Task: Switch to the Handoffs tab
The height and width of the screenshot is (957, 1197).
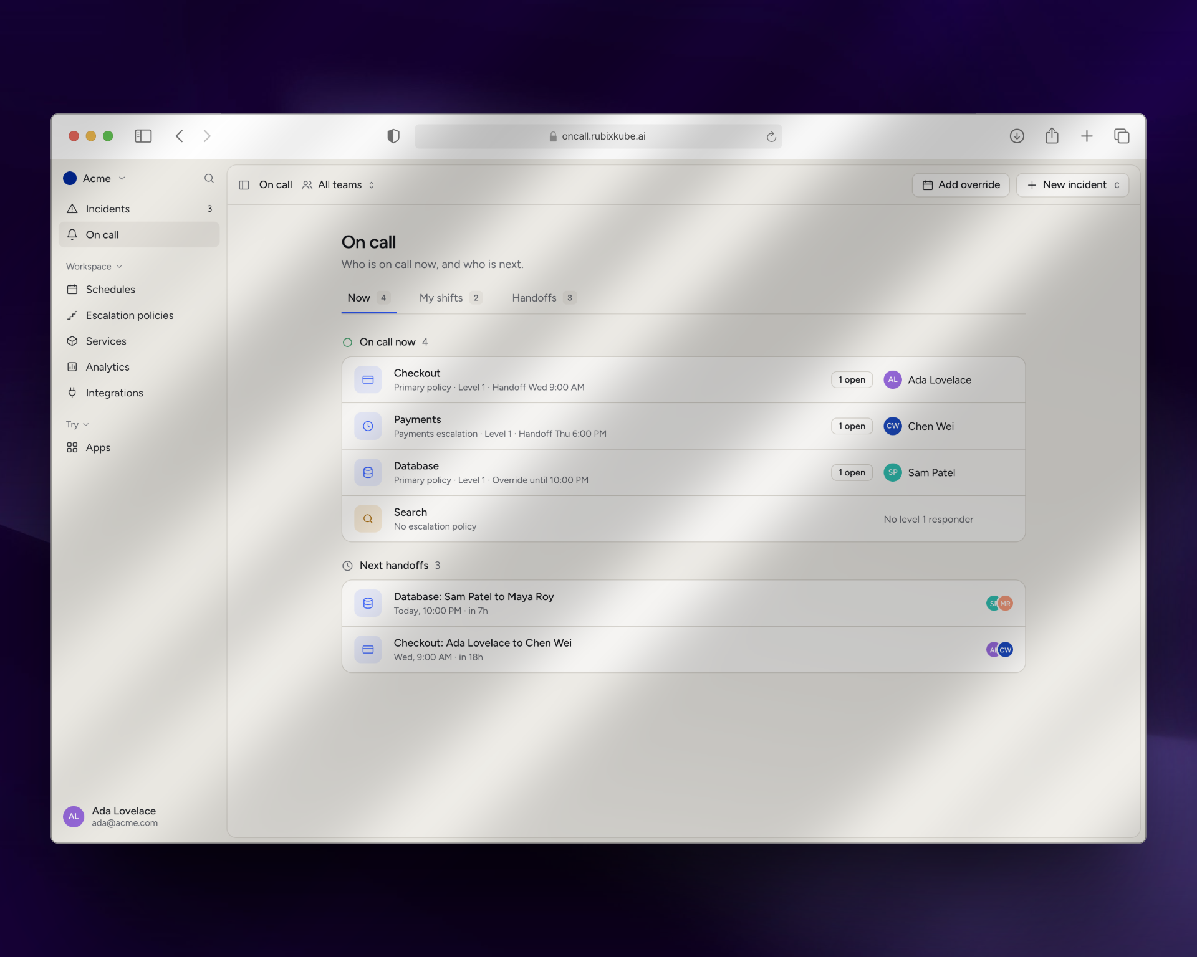Action: (544, 298)
